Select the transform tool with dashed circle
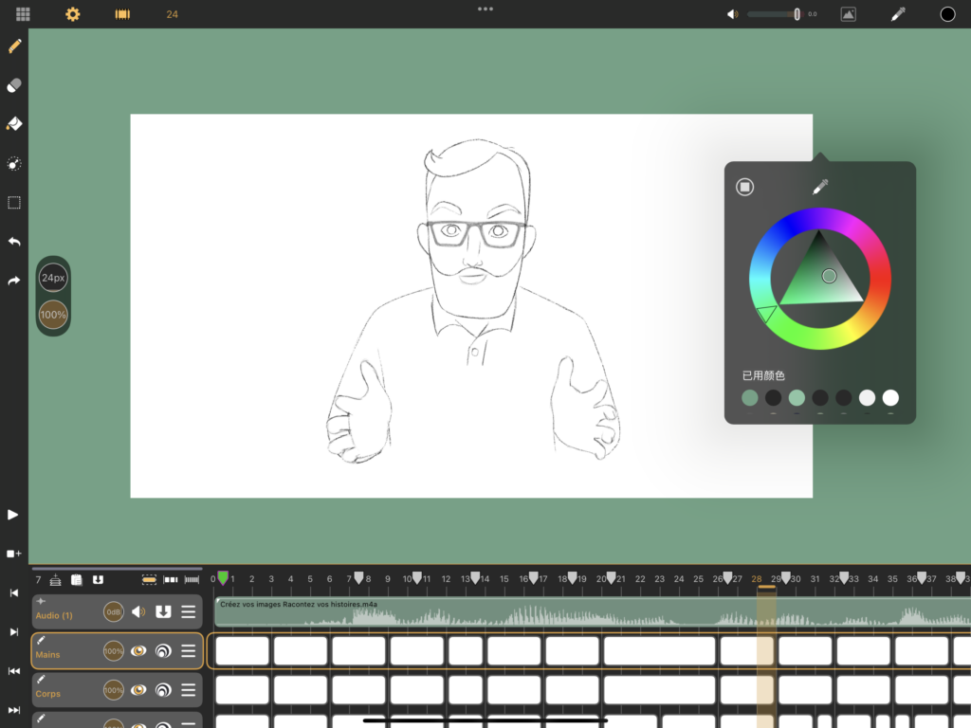This screenshot has height=728, width=971. click(x=14, y=163)
